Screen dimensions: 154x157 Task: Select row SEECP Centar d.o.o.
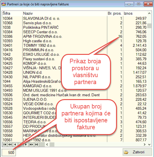(74, 32)
